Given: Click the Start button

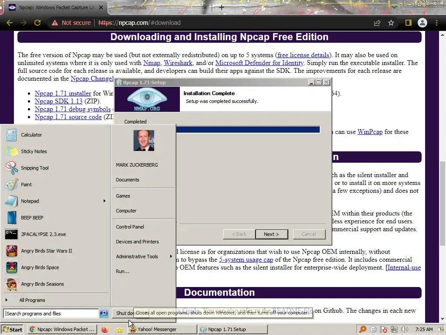Looking at the screenshot, I should click(x=13, y=330).
